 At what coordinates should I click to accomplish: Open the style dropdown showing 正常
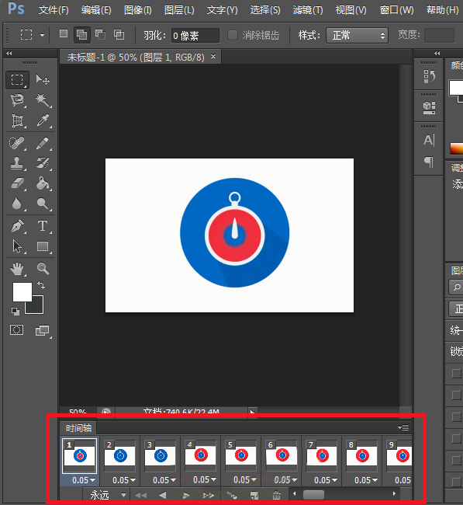pyautogui.click(x=357, y=35)
